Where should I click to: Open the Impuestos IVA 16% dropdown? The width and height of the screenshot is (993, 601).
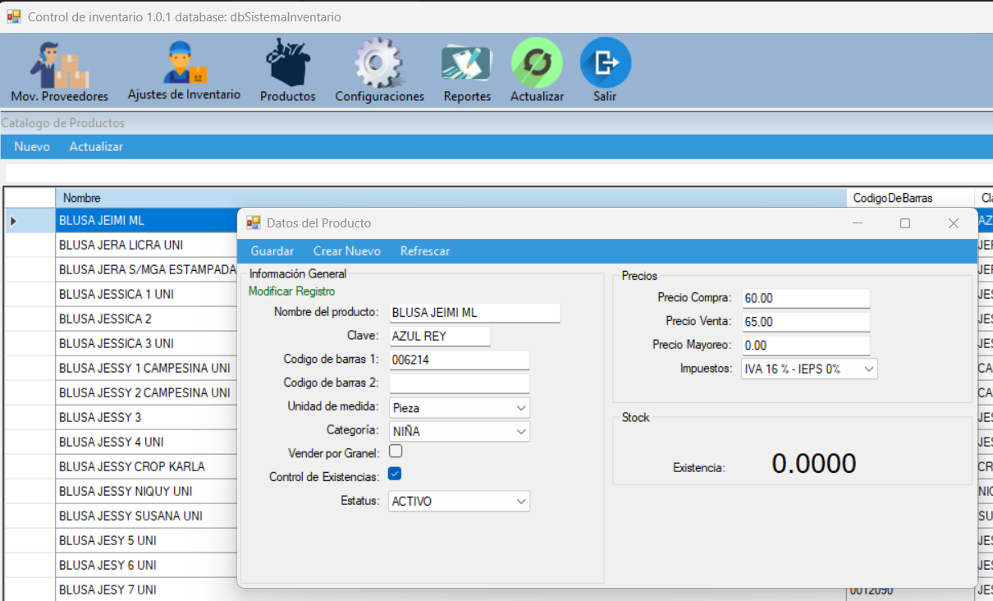point(869,369)
